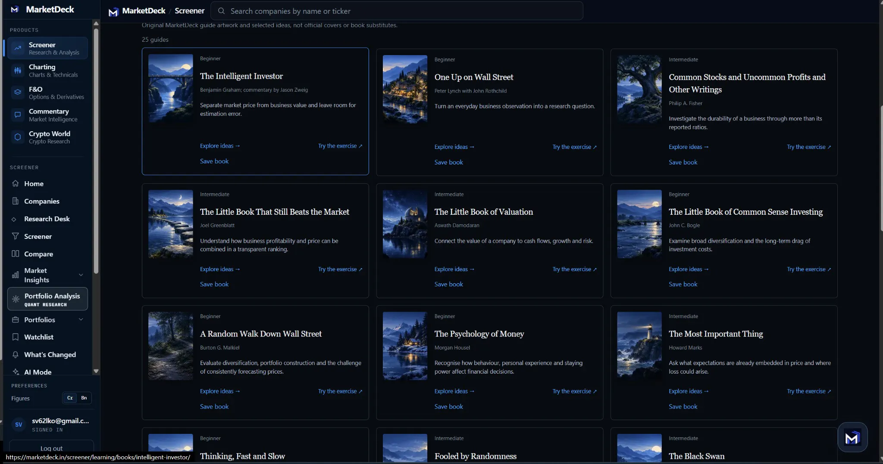Click Screener in the top breadcrumb
883x464 pixels.
click(189, 11)
